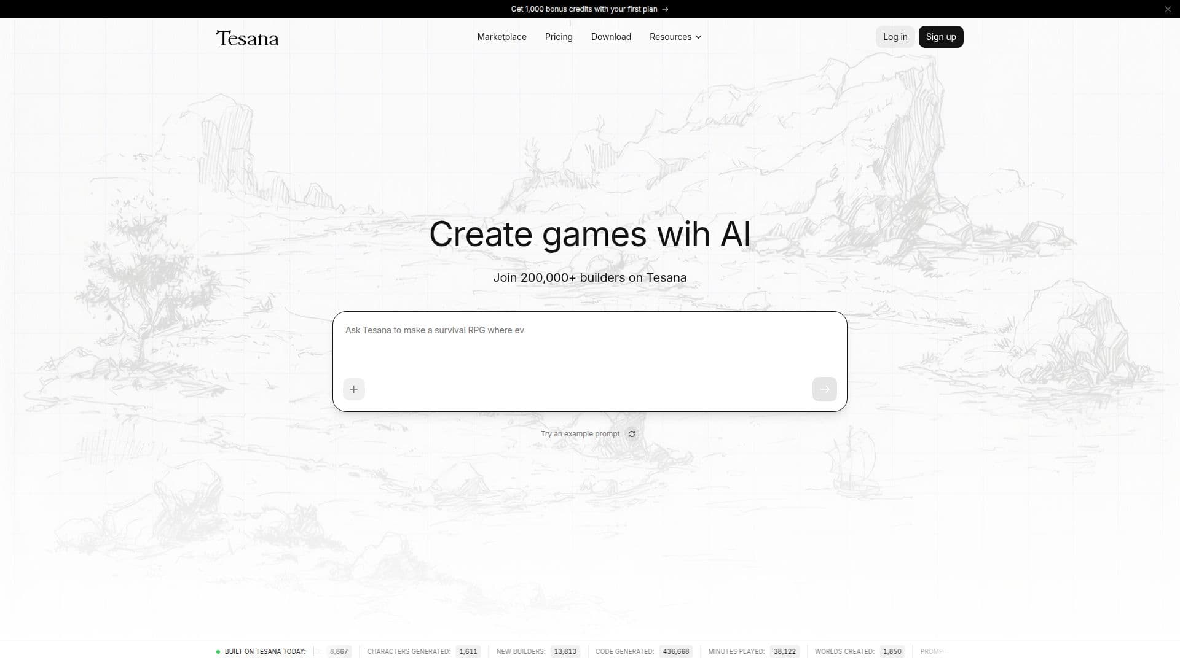Click the green status dot in ticker
This screenshot has width=1180, height=663.
(218, 652)
